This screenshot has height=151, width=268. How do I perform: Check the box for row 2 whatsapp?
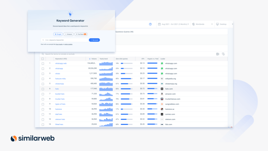pyautogui.click(x=43, y=69)
